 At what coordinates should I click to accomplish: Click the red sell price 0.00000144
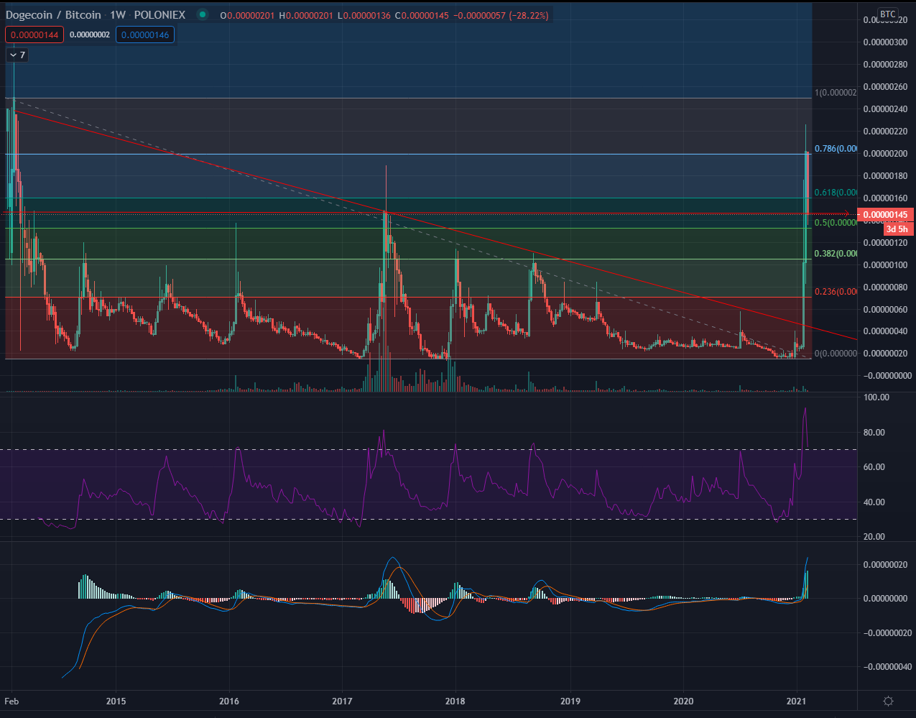pyautogui.click(x=34, y=34)
